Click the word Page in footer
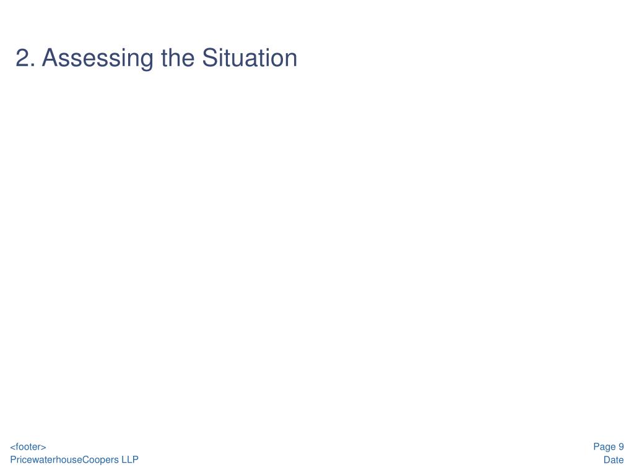Image resolution: width=634 pixels, height=475 pixels. click(x=604, y=447)
